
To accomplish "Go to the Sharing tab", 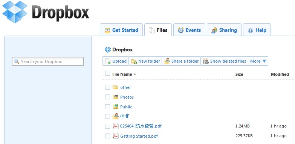I will coord(224,30).
